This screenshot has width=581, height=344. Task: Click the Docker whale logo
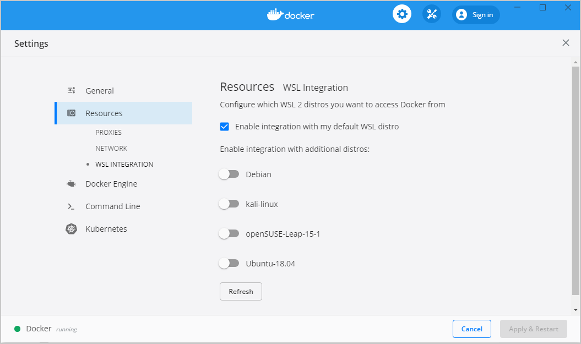[x=290, y=15]
